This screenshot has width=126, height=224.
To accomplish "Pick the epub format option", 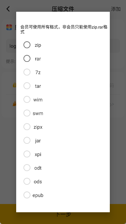I will 27,195.
